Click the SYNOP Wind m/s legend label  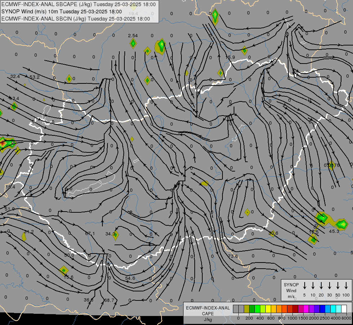coord(291,290)
